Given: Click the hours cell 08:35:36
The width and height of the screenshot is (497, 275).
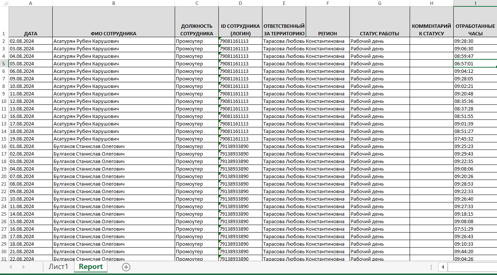Looking at the screenshot, I should [x=475, y=101].
